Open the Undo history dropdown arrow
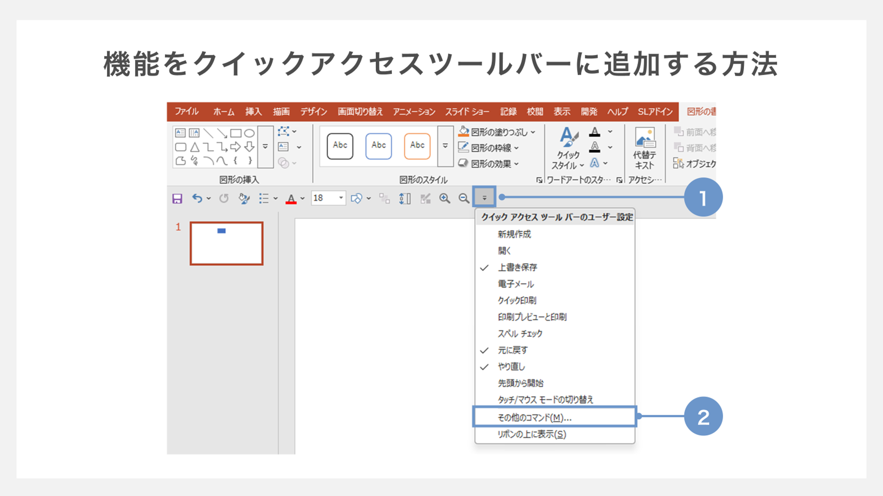 coord(208,198)
